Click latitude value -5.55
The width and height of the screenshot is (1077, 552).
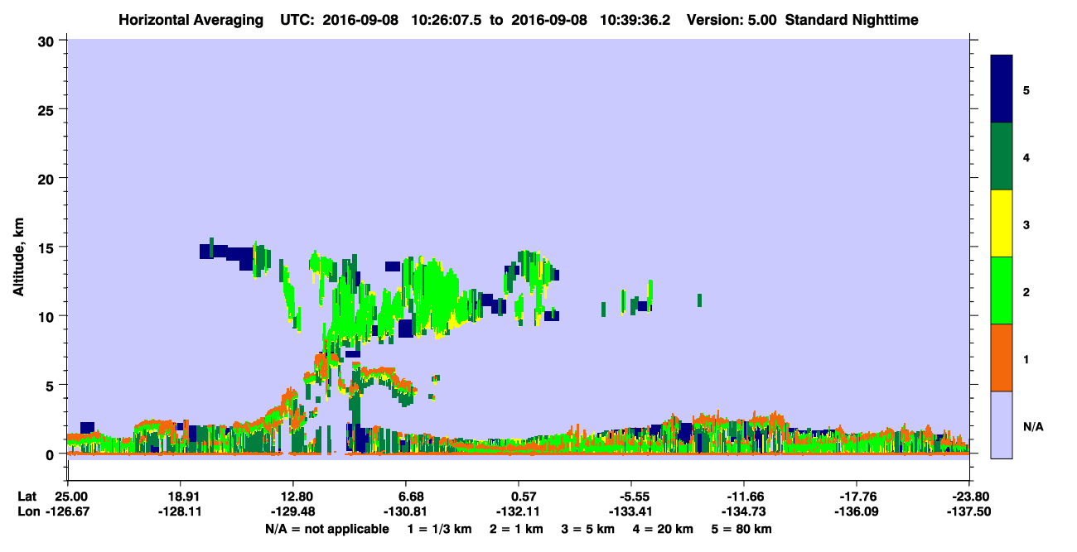click(631, 497)
